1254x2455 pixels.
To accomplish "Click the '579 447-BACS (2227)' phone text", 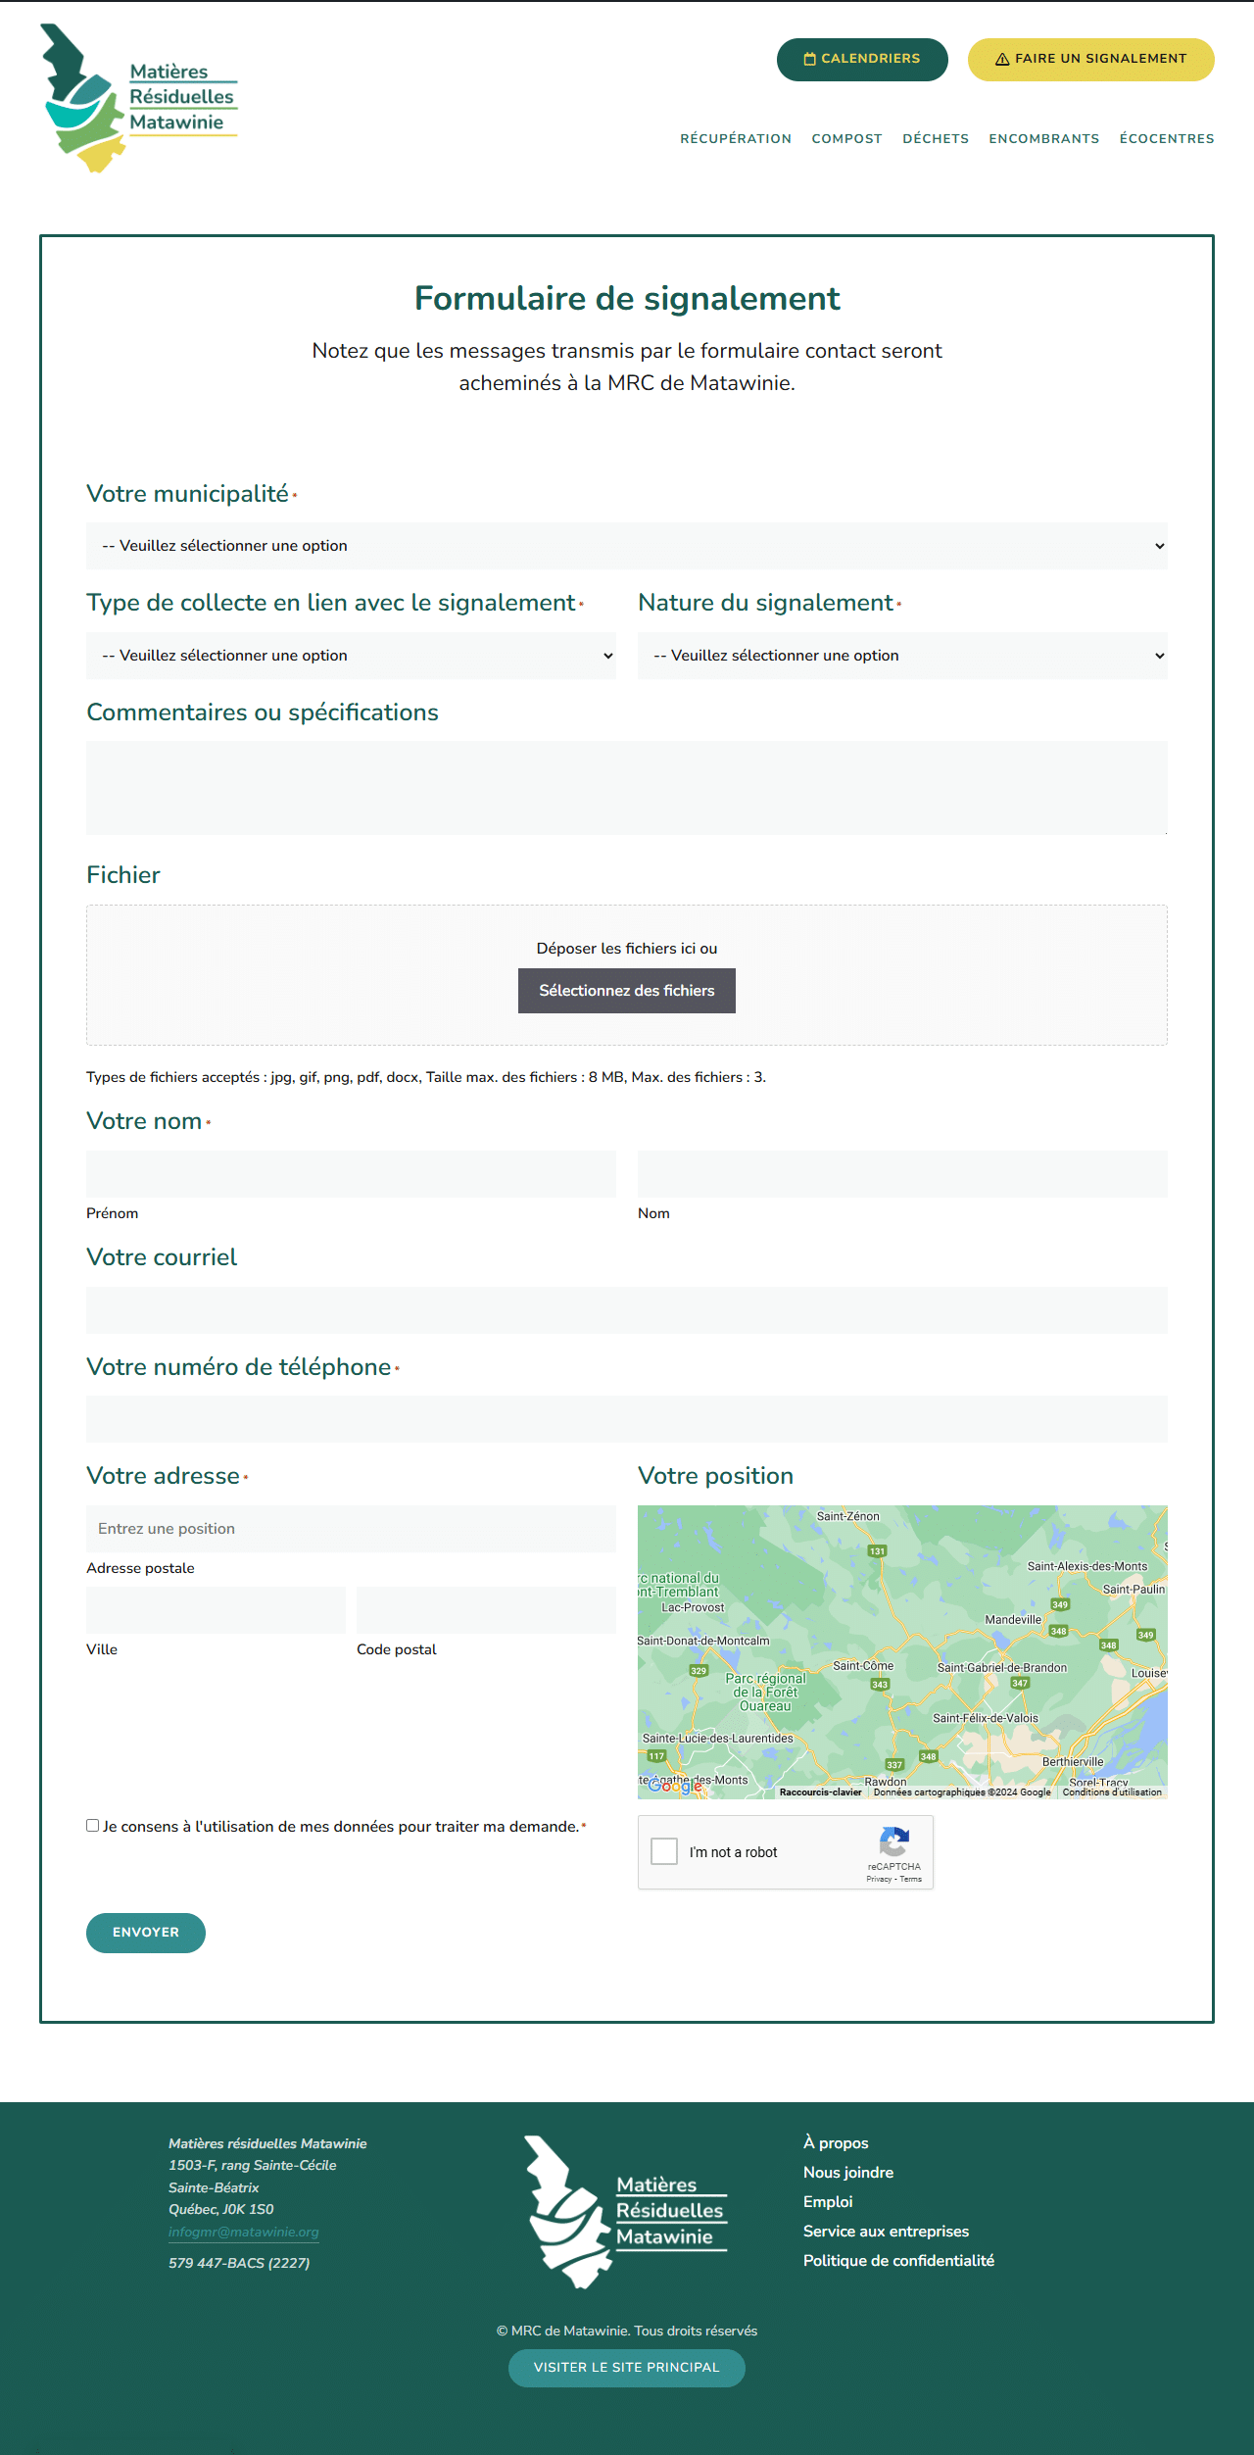I will [239, 2263].
